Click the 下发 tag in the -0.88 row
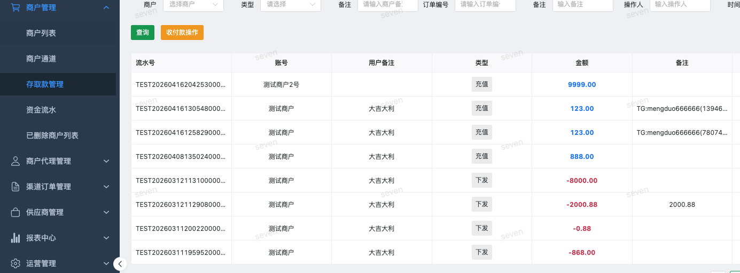740x273 pixels. click(x=482, y=228)
